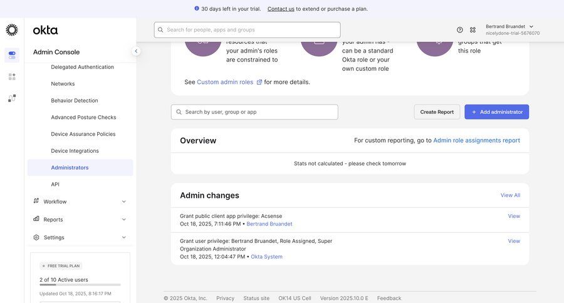The height and width of the screenshot is (303, 564).
Task: Click the '2 of 10 Active users' text
Action: coord(64,280)
